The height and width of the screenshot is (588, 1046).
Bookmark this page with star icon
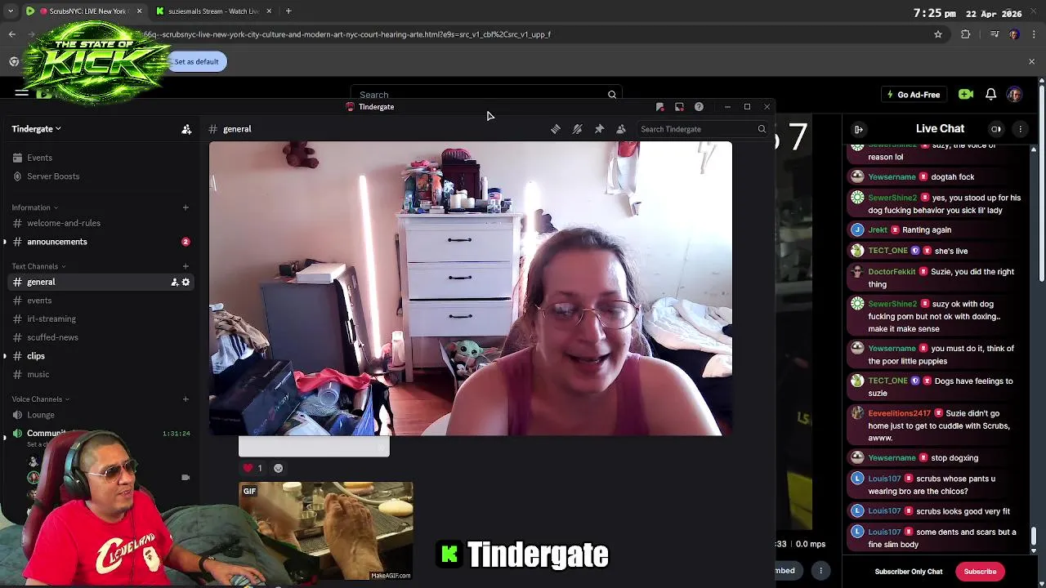click(938, 34)
